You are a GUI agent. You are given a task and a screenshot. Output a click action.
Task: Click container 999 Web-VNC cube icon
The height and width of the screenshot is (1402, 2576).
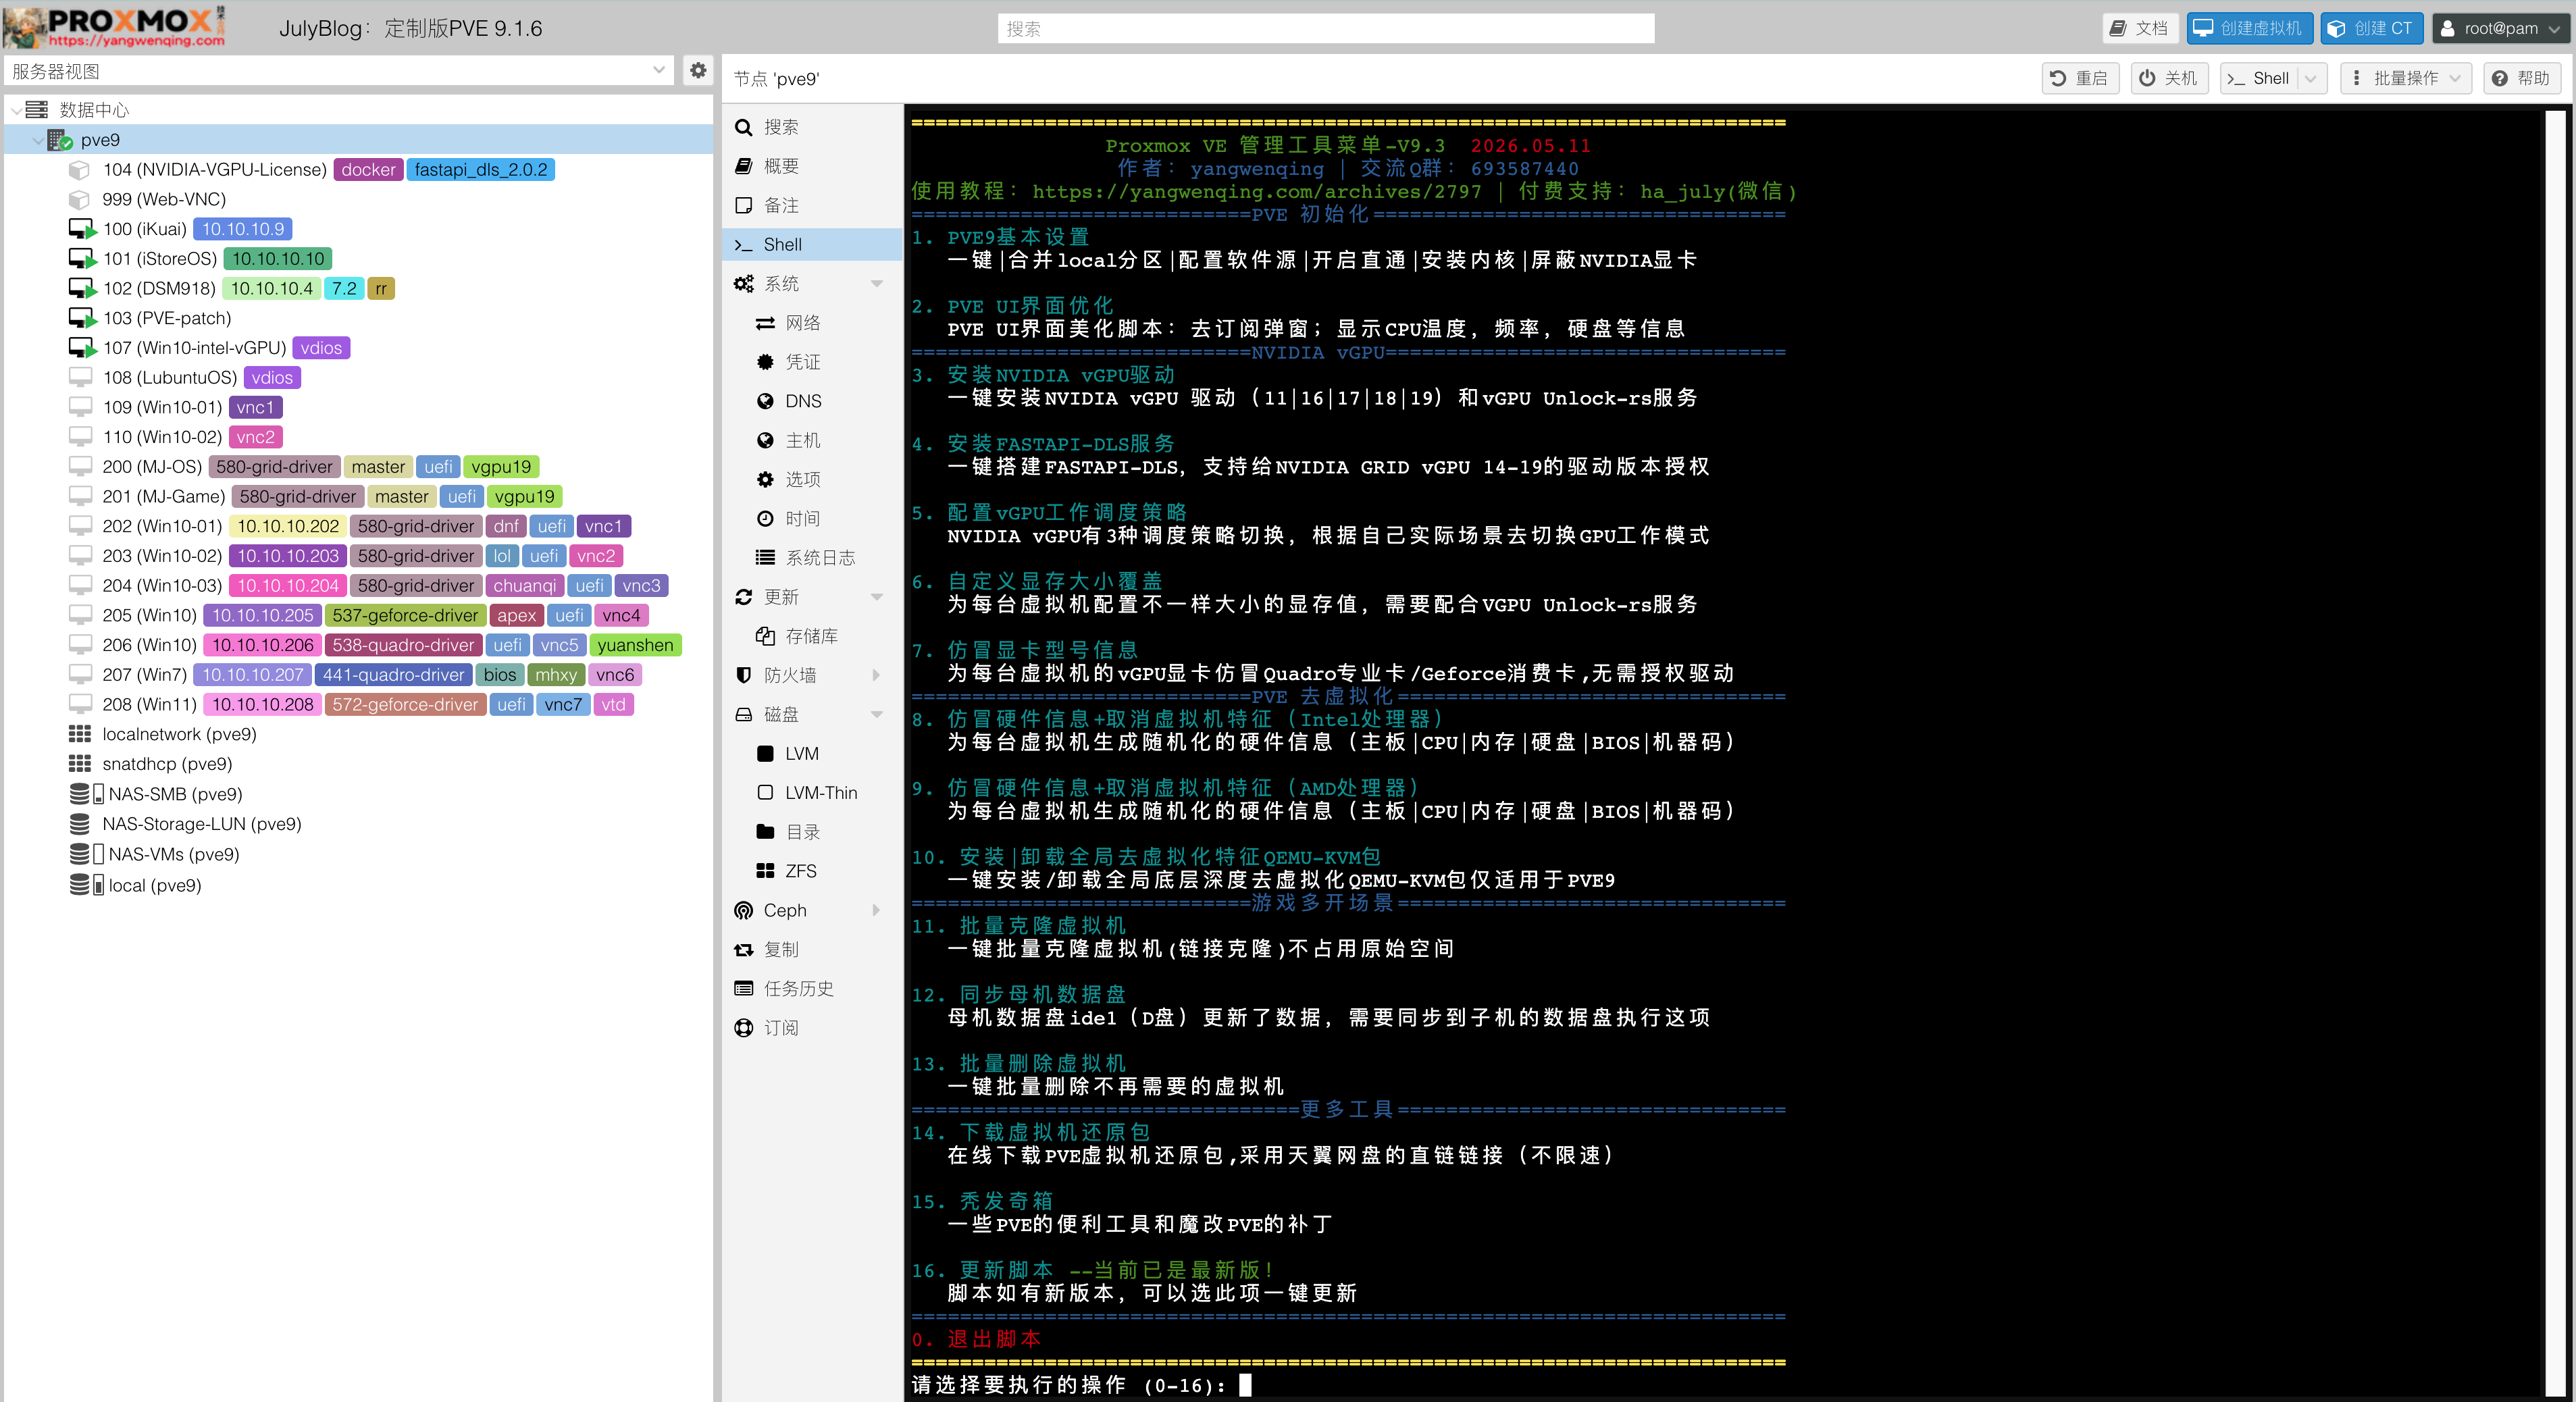tap(80, 199)
